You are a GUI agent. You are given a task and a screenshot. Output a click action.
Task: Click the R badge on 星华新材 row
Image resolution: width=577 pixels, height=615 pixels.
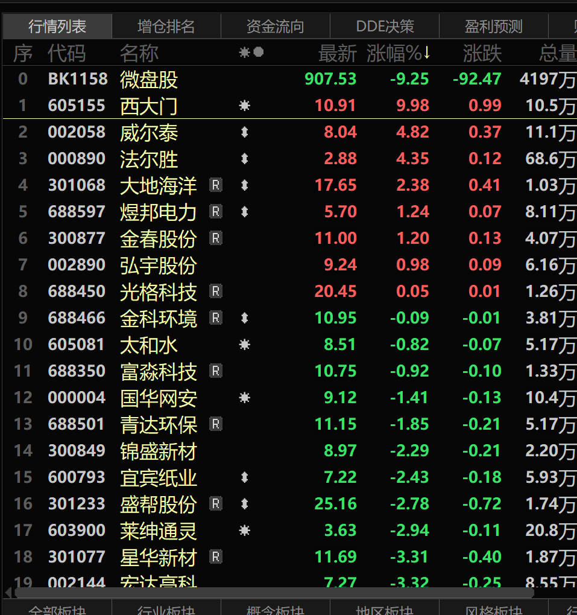[x=216, y=557]
